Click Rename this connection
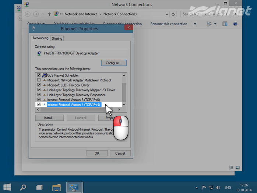Image resolution: width=257 pixels, height=193 pixels. [x=169, y=24]
